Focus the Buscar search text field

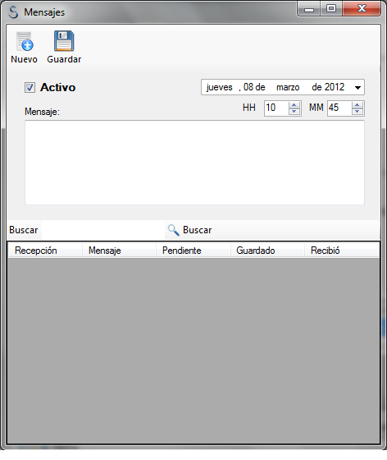click(x=102, y=230)
